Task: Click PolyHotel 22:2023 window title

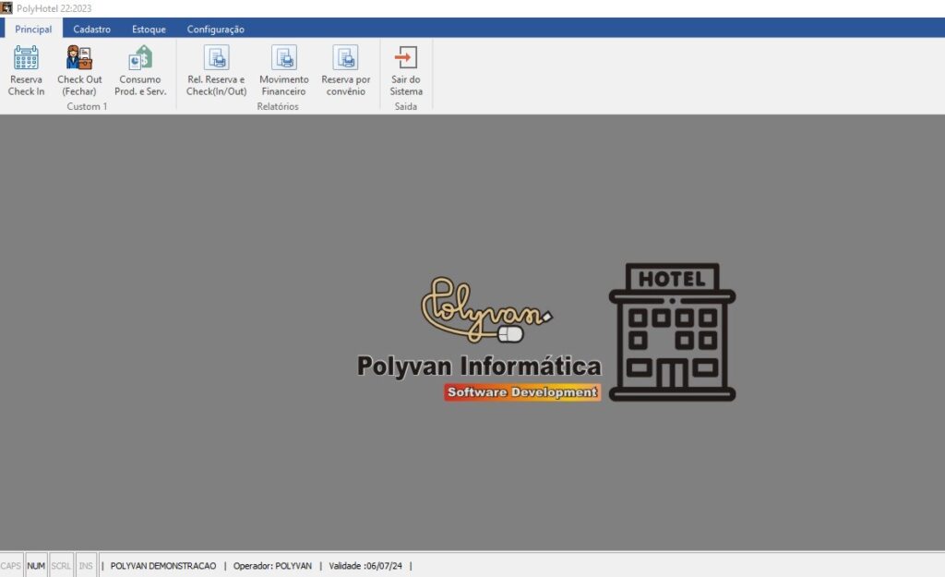Action: pyautogui.click(x=54, y=8)
